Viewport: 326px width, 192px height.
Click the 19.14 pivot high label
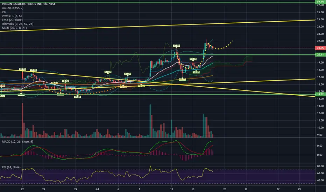(193, 59)
